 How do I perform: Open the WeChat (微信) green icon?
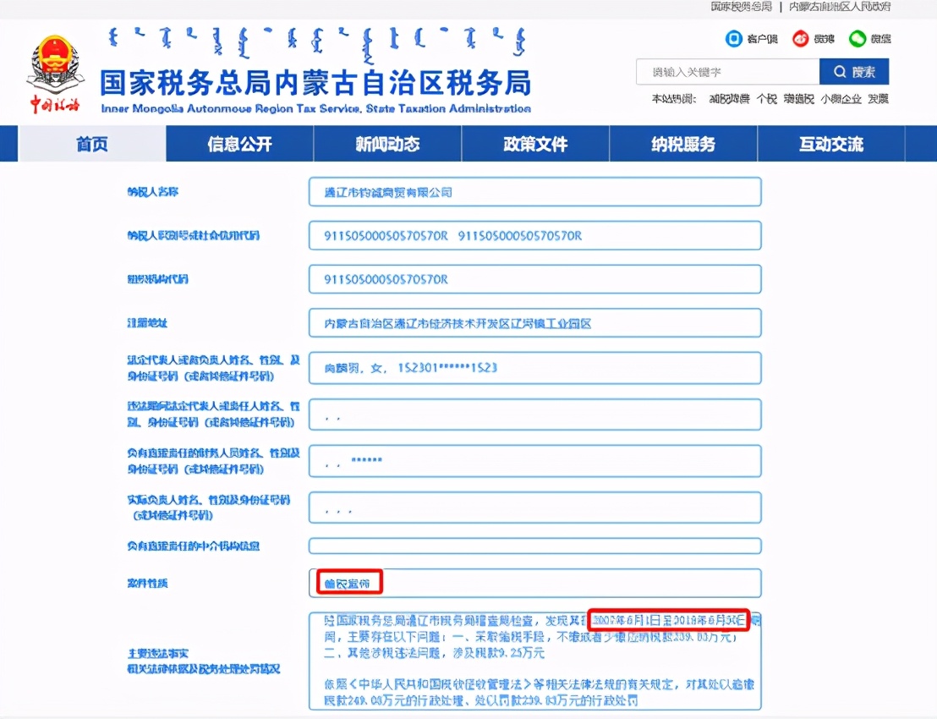[859, 38]
